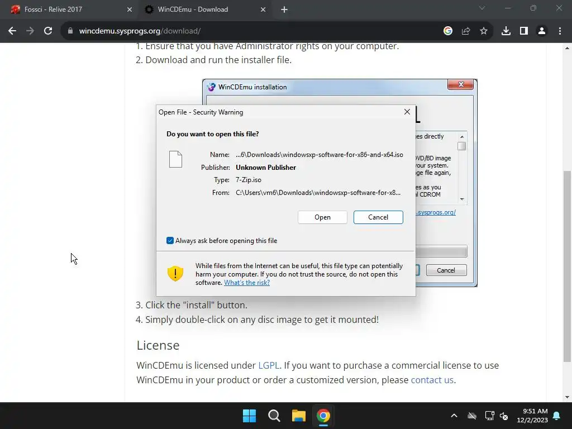Click the file name path ending x86-and-x64.iso
This screenshot has width=572, height=429.
(x=319, y=155)
